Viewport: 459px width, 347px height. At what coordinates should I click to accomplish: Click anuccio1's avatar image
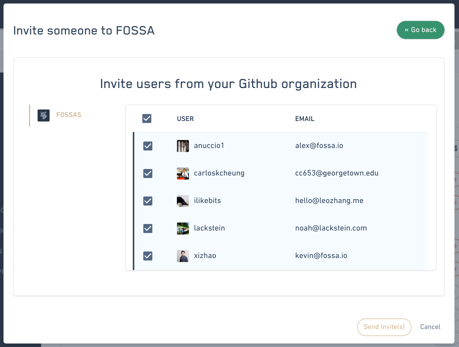tap(183, 146)
